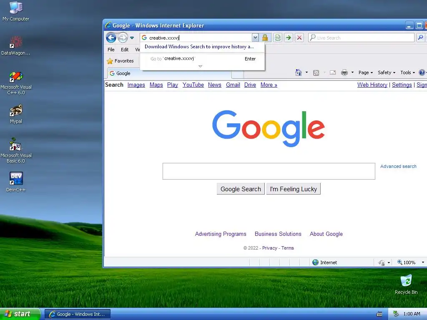427x320 pixels.
Task: Click the 100% zoom level button
Action: click(x=406, y=262)
